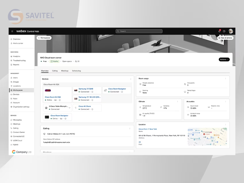244x183 pixels.
Task: Open Cisco Penn 1 New York location
Action: pyautogui.click(x=148, y=129)
